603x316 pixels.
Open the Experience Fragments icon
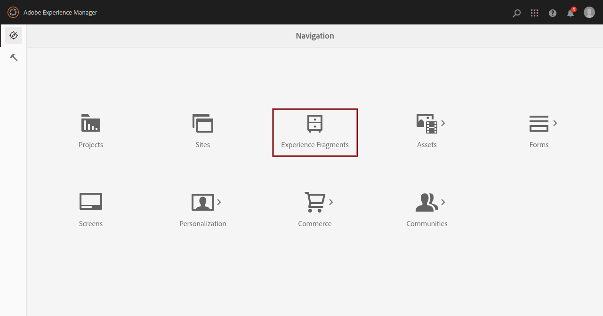click(x=315, y=124)
